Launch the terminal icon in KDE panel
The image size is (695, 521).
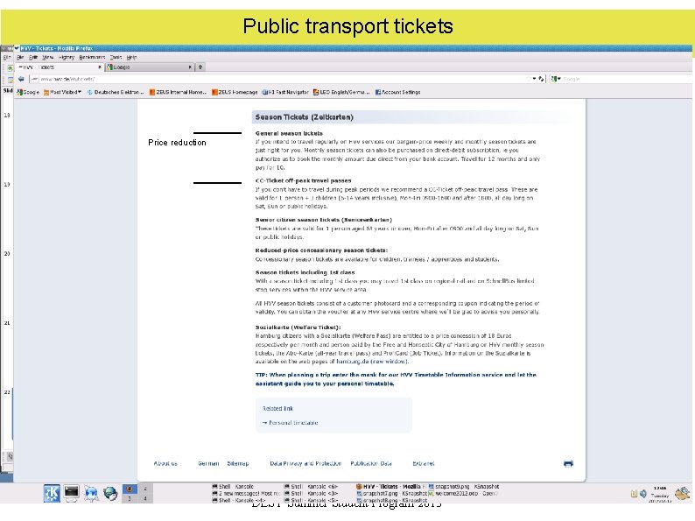(x=72, y=493)
